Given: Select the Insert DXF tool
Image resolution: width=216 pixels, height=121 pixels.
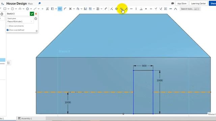Looking at the screenshot, I should coord(98,9).
